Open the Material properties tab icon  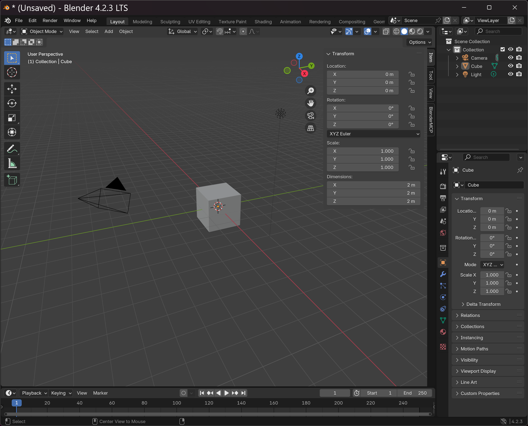pyautogui.click(x=443, y=332)
